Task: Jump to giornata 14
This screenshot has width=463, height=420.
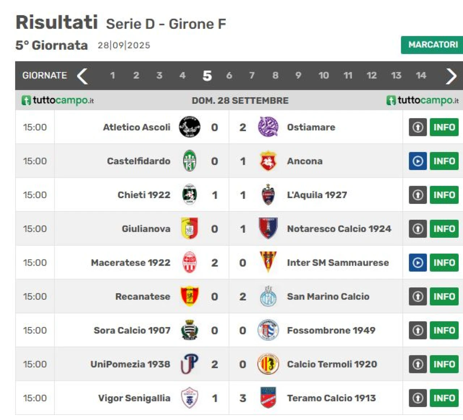Action: 421,76
